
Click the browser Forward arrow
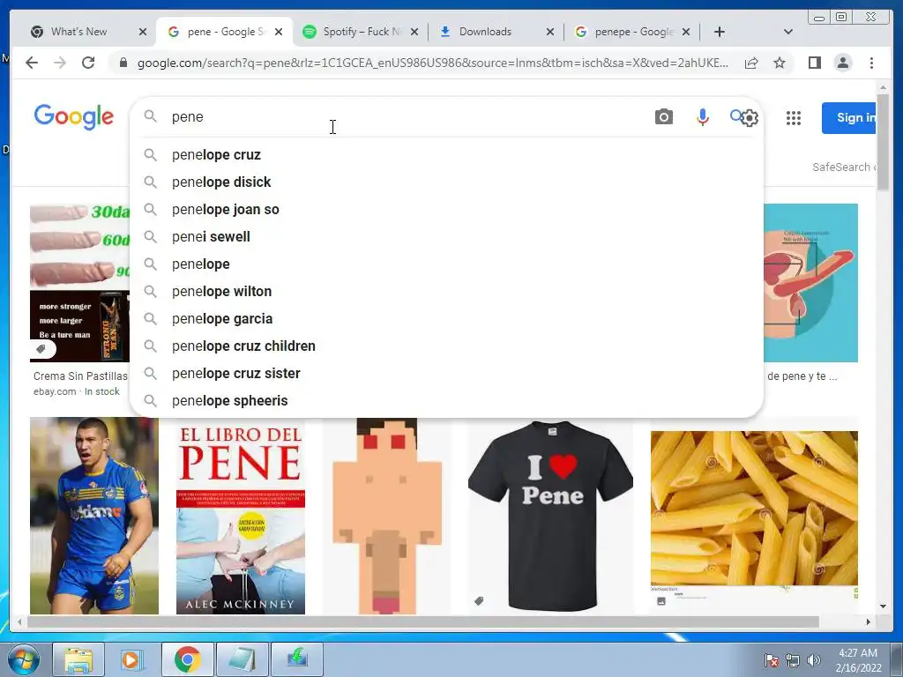(x=60, y=63)
